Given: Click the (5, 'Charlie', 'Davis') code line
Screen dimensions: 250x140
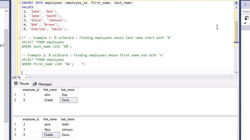Looking at the screenshot, I should 45,29.
